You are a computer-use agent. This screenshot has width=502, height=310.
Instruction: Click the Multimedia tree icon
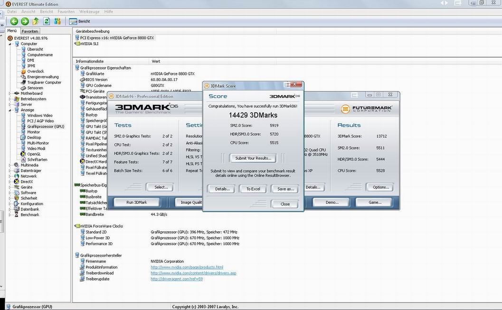pyautogui.click(x=17, y=165)
